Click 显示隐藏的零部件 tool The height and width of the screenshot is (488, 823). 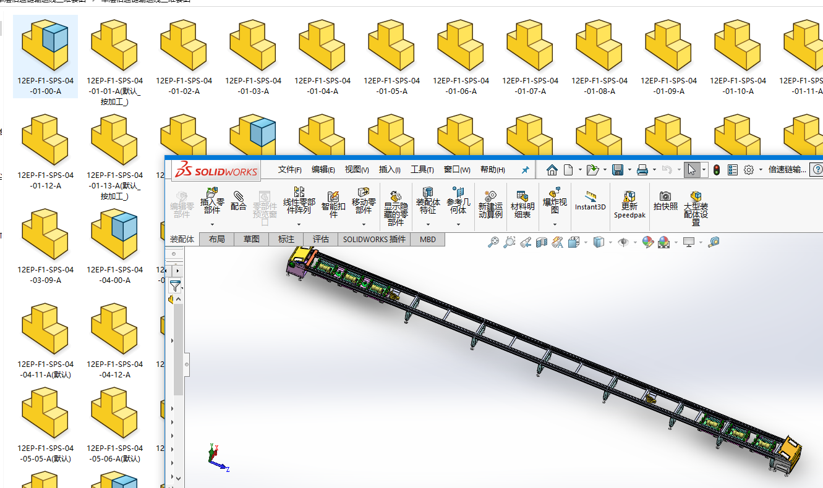tap(396, 208)
